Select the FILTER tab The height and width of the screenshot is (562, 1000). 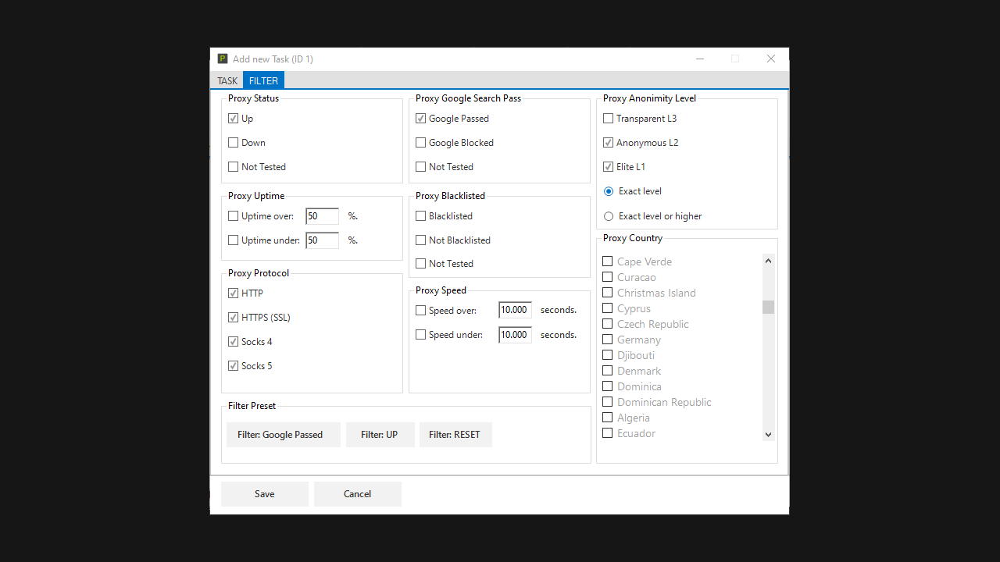[x=263, y=80]
